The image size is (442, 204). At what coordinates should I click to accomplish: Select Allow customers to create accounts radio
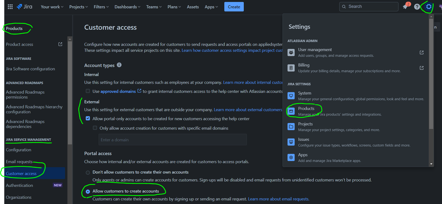[x=88, y=191]
